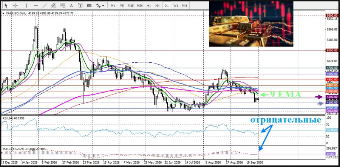Choose the vertical line drawing tool

tap(27, 6)
